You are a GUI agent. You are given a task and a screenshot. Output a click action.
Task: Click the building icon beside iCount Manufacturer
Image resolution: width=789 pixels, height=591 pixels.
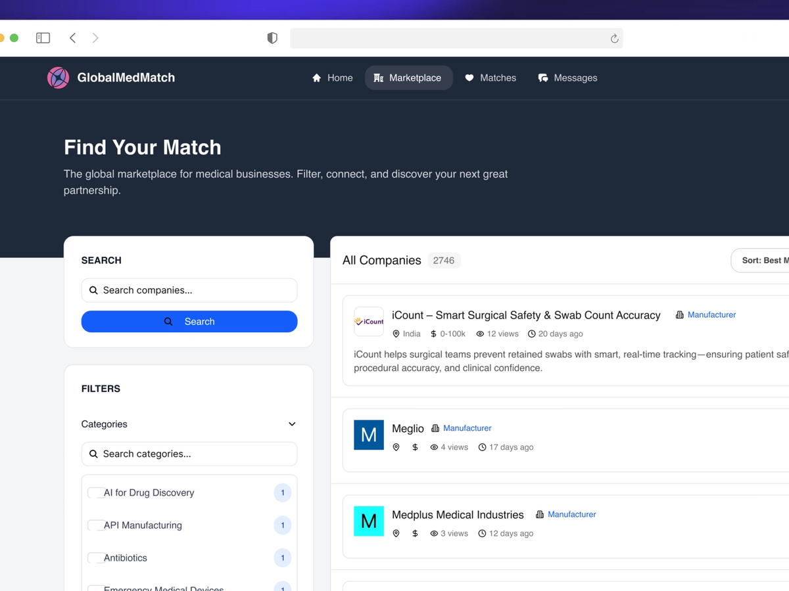[680, 315]
